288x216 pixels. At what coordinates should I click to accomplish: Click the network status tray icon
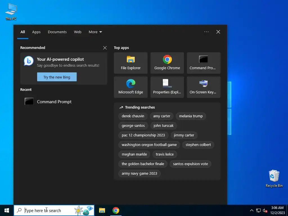coord(258,210)
